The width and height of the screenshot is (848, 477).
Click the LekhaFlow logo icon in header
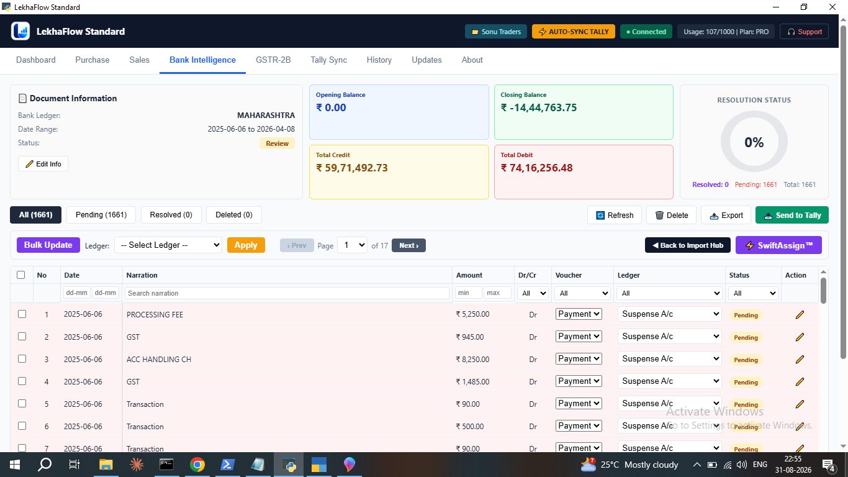[20, 31]
